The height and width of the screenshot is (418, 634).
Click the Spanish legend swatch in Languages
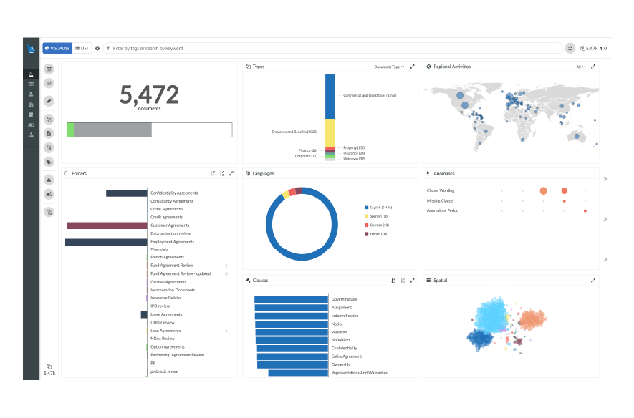366,216
